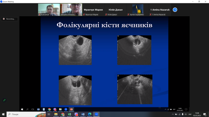Screen dimensions: 209x117
Task: Click the Zoom Meeting title bar icon
Action: [1, 2]
